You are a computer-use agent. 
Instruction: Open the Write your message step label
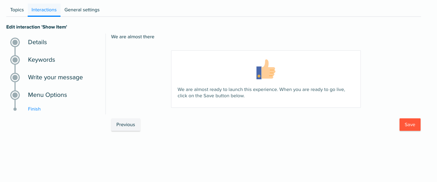(55, 77)
